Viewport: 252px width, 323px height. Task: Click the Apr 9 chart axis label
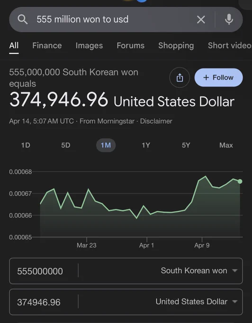pos(202,246)
